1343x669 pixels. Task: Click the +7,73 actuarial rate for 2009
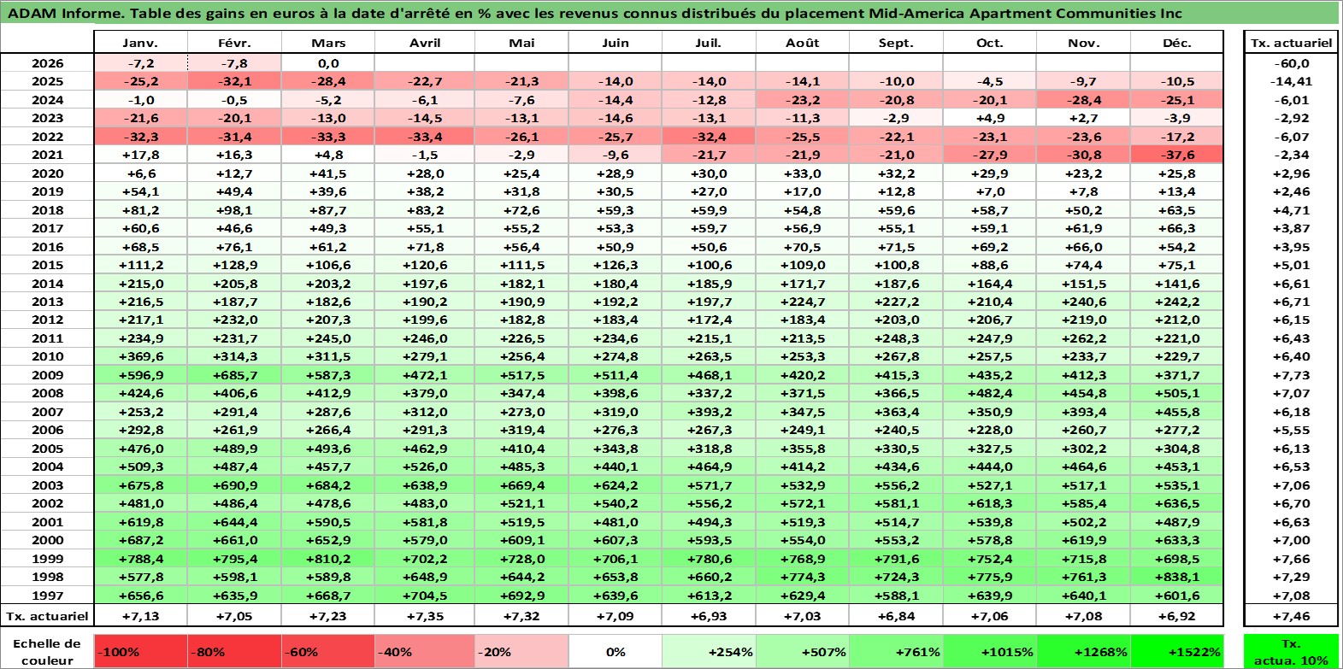click(x=1292, y=375)
